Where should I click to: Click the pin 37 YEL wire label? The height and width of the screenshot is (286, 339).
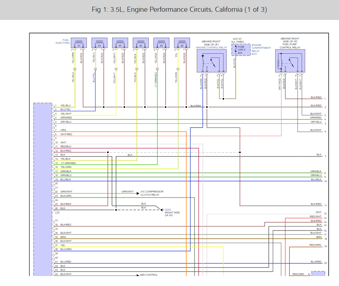pyautogui.click(x=63, y=245)
